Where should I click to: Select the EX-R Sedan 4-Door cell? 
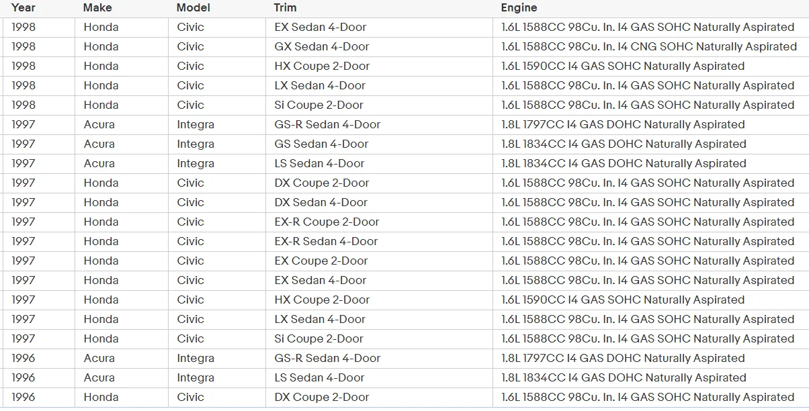point(379,242)
